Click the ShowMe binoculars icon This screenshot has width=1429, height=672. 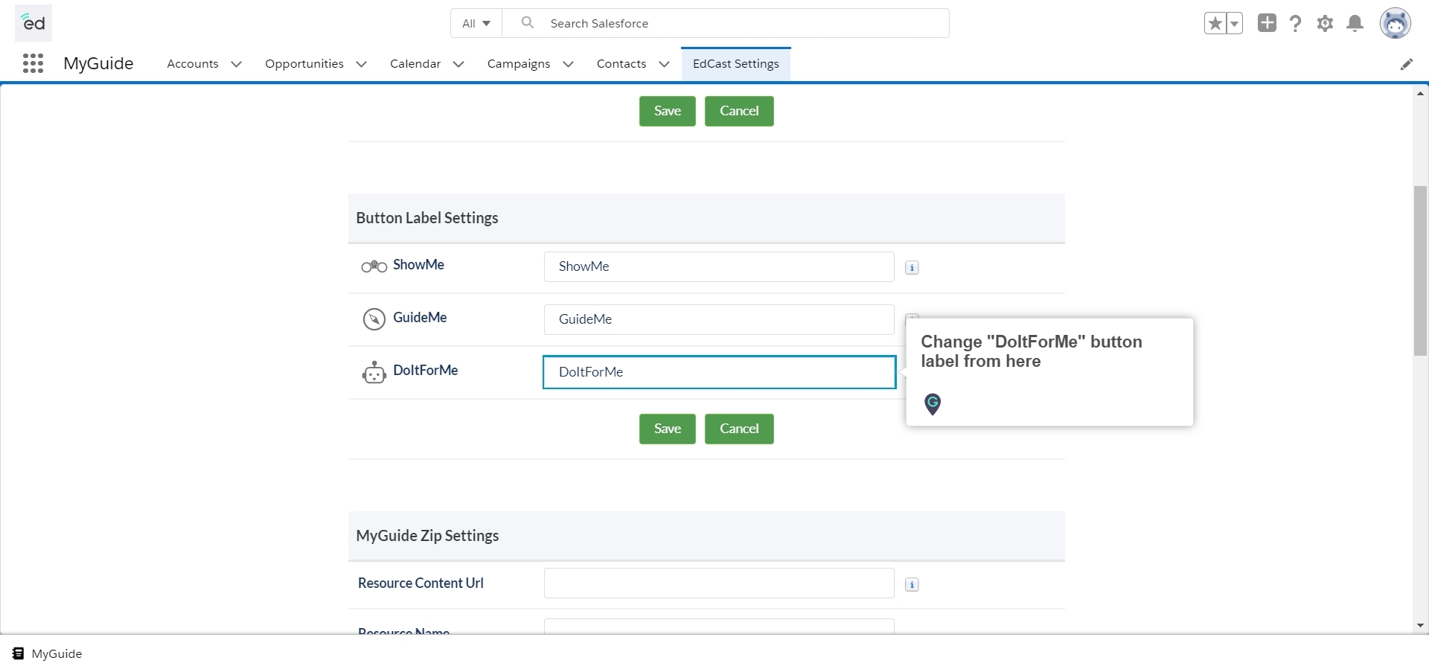point(374,266)
